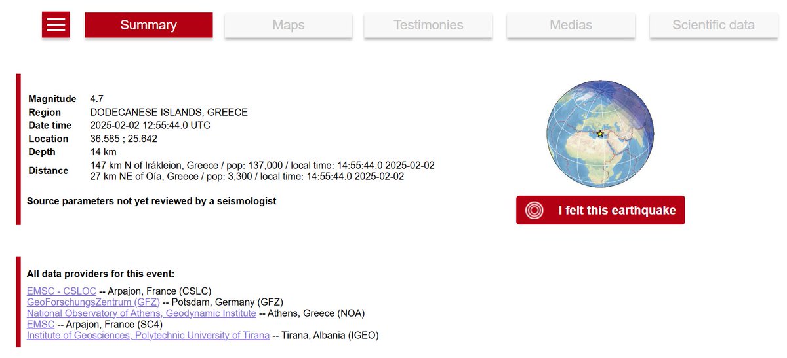Select the DODECANESE ISLANDS, GREECE region text
This screenshot has height=358, width=787.
169,113
